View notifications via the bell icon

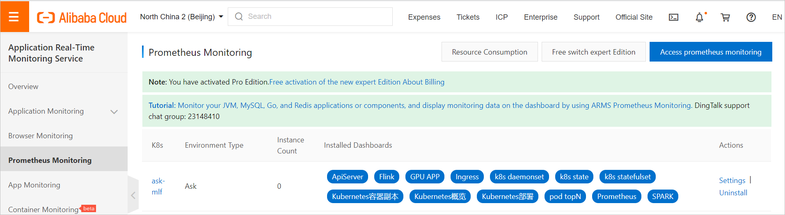[700, 17]
